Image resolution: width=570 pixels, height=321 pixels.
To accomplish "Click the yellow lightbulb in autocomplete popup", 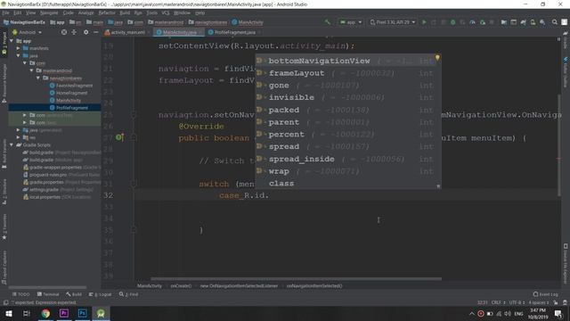I will coord(437,57).
